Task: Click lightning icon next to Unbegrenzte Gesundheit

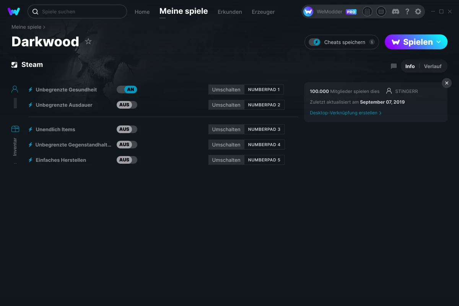Action: point(31,90)
